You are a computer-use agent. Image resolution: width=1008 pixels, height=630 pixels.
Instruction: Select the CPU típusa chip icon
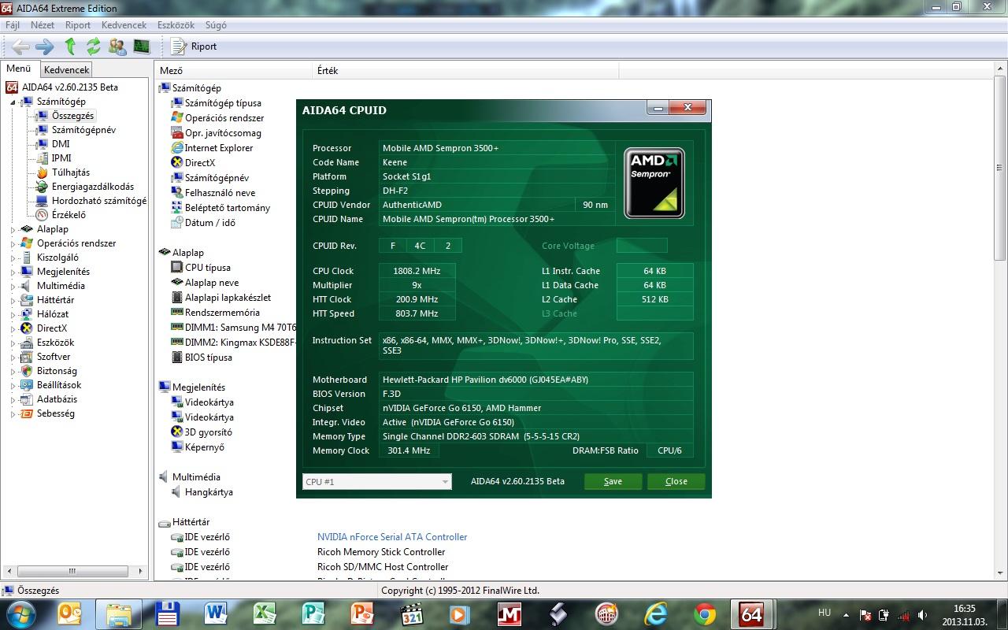pos(177,268)
